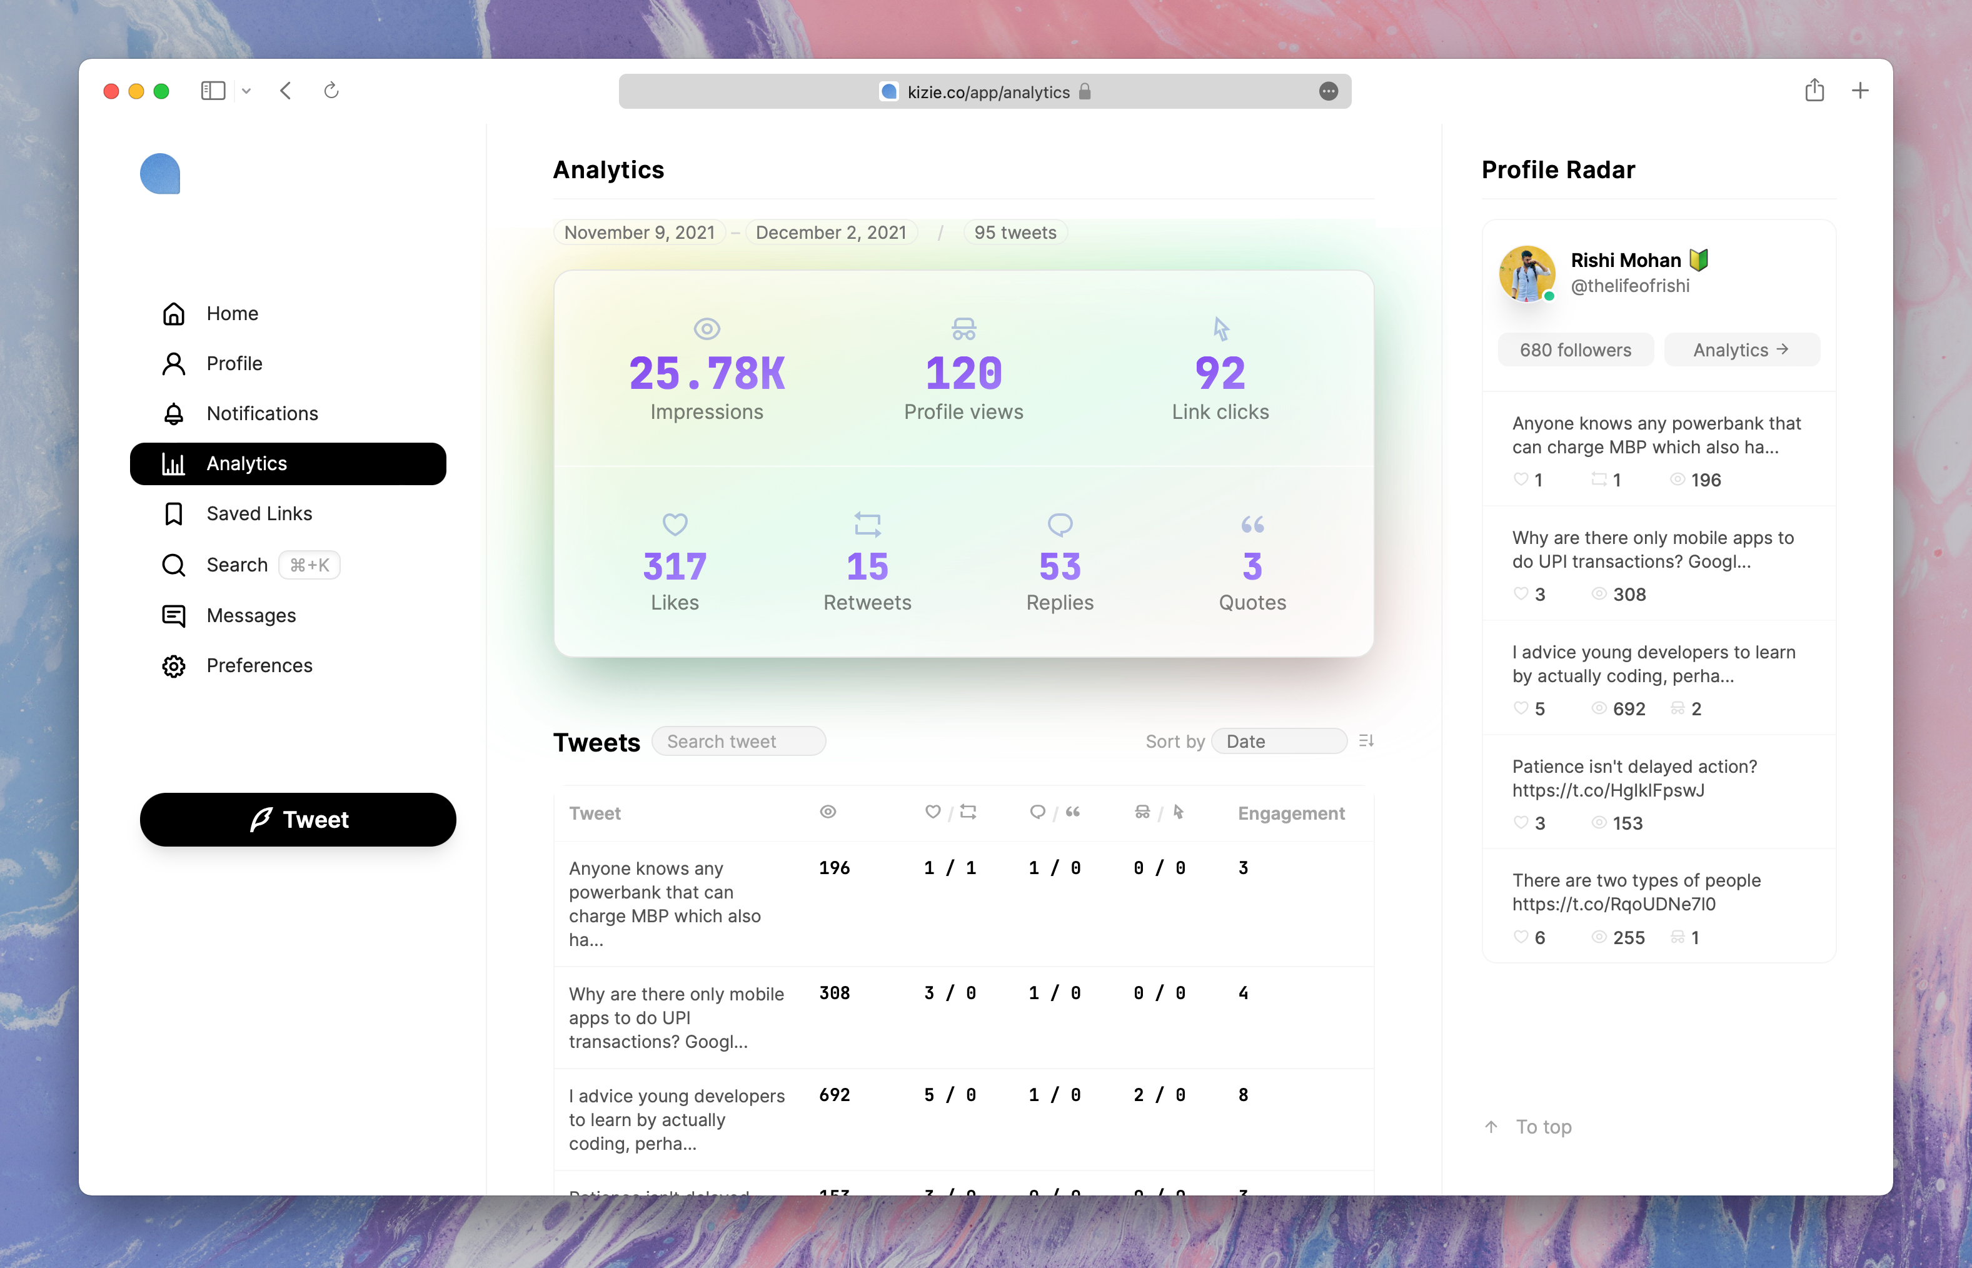Change the December 2, 2021 end date
The height and width of the screenshot is (1268, 1972).
(830, 233)
